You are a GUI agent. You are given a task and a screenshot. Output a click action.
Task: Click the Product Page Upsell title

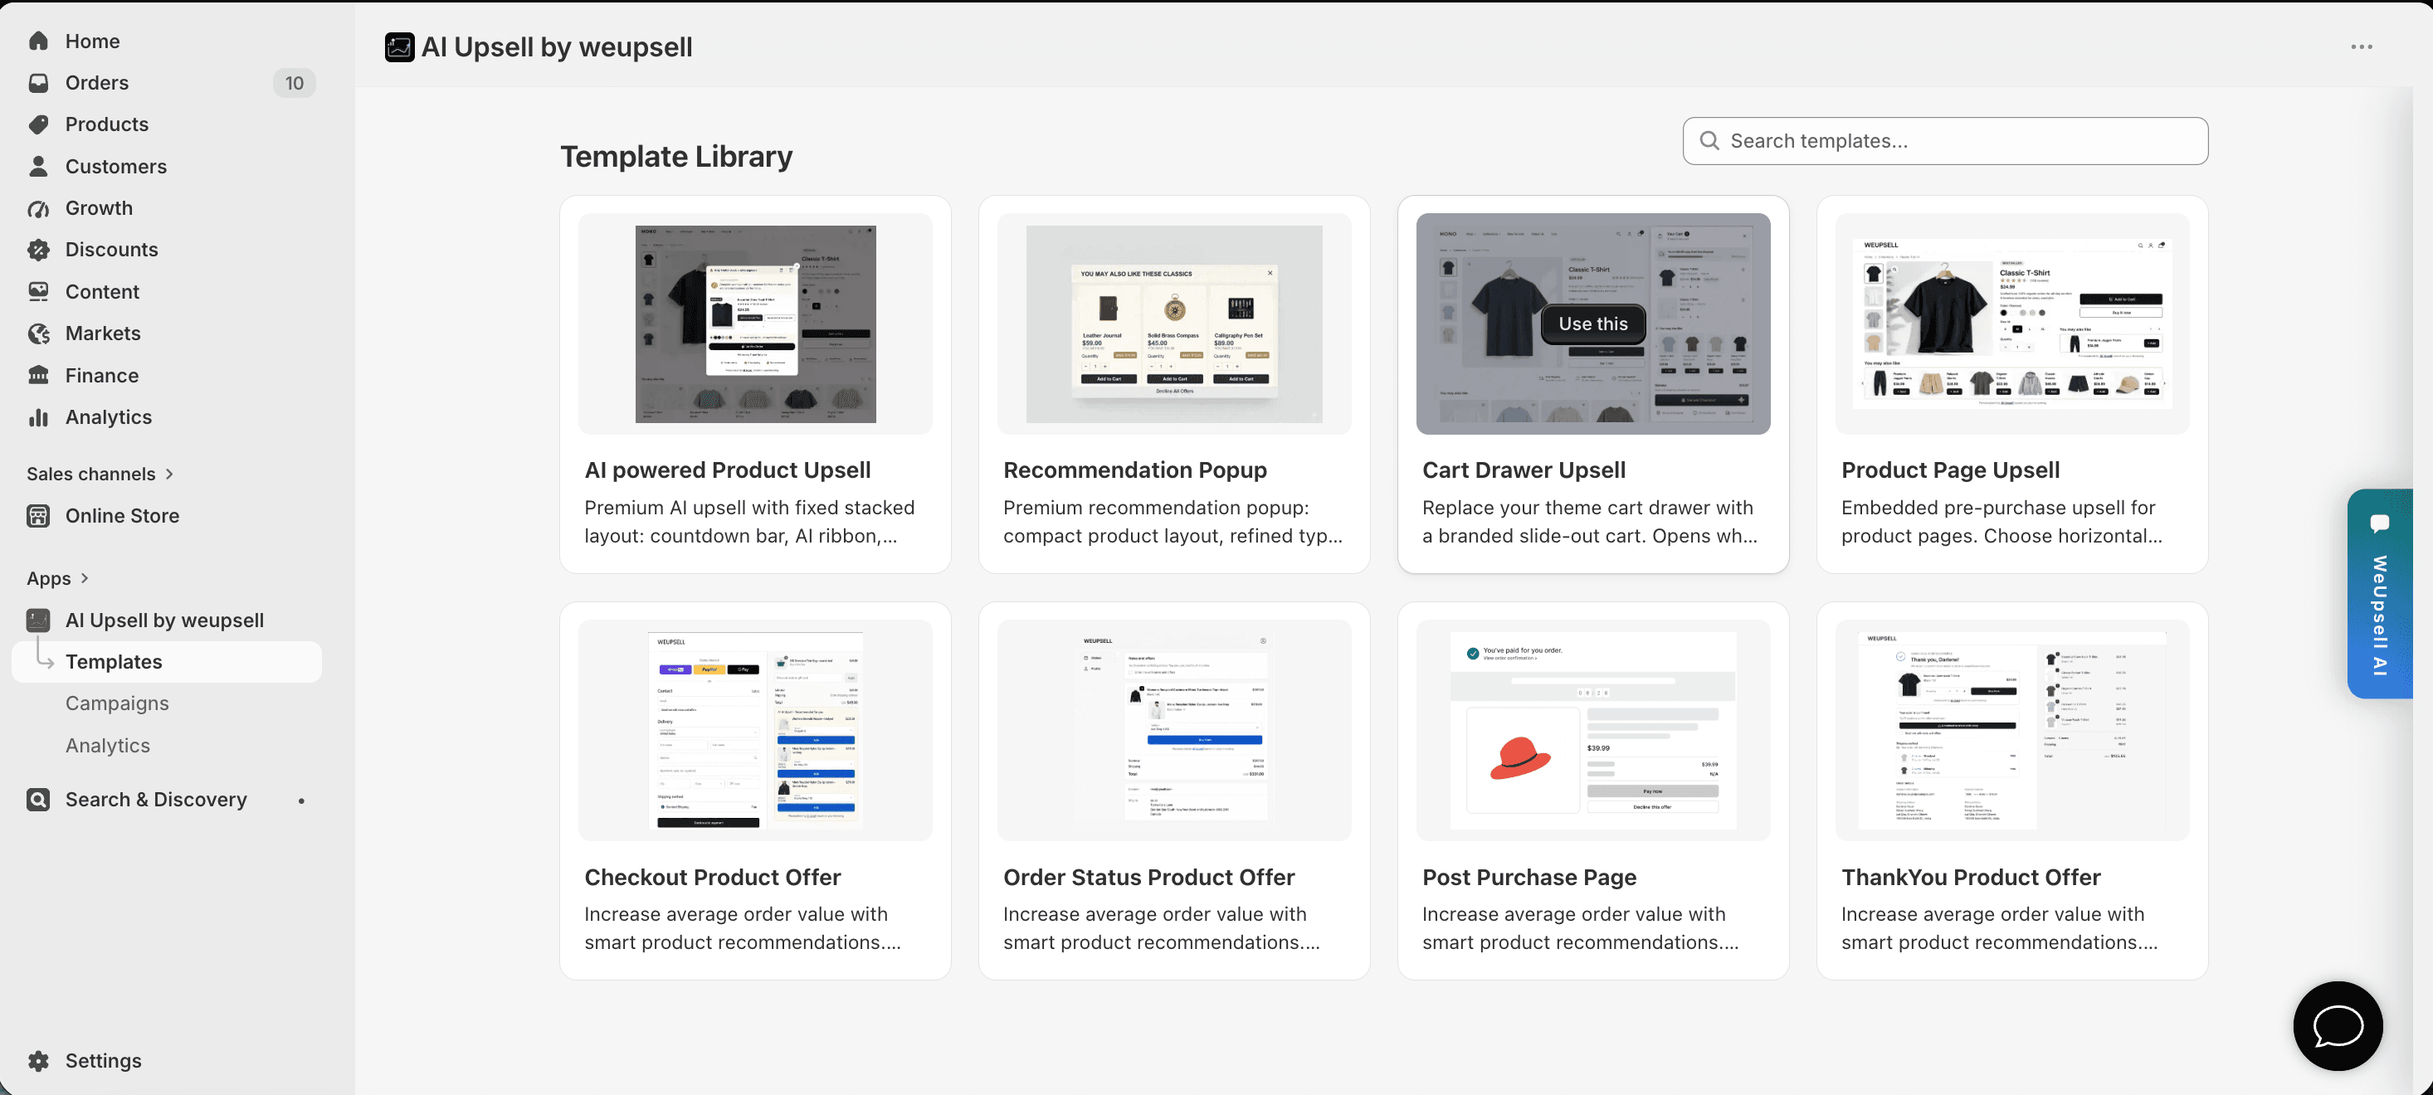[1949, 470]
